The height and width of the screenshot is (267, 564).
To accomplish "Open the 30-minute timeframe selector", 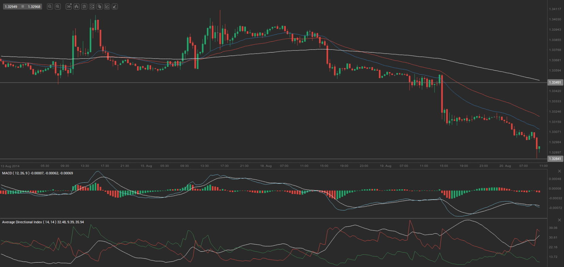I will click(69, 6).
